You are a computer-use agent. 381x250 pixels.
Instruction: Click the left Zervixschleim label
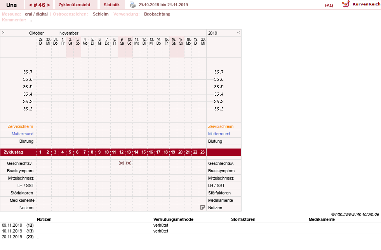pyautogui.click(x=21, y=126)
